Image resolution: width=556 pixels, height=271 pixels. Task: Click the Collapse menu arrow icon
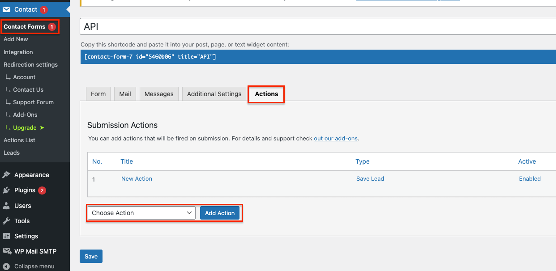7,266
